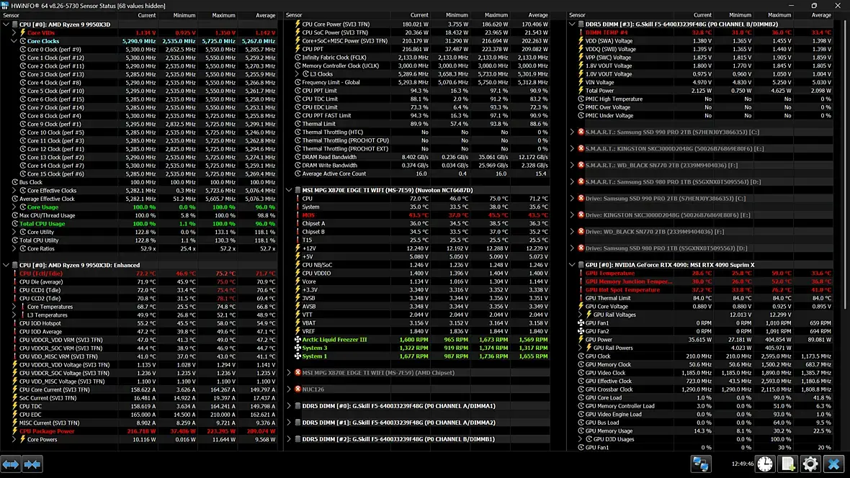Expand the Core Usage row
This screenshot has width=850, height=478.
[x=14, y=207]
